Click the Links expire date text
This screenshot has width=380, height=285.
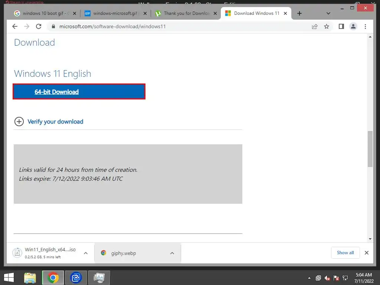71,178
